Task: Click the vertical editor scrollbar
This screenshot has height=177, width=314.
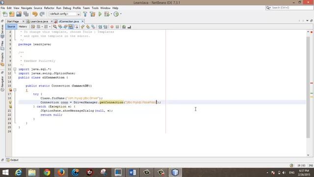Action: tap(308, 88)
